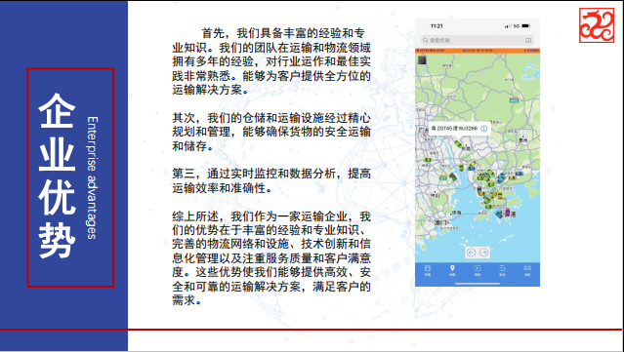The width and height of the screenshot is (624, 352).
Task: Tap the video playback icon in bottom bar
Action: coord(478,270)
